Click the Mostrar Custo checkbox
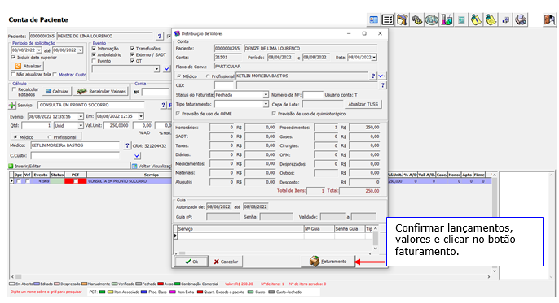The width and height of the screenshot is (559, 303). pyautogui.click(x=55, y=75)
